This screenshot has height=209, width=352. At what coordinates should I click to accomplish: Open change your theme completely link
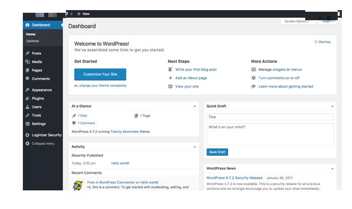103,86
